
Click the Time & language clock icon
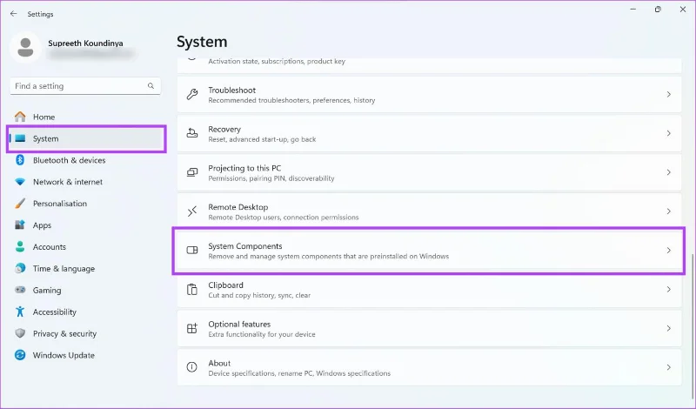[20, 268]
